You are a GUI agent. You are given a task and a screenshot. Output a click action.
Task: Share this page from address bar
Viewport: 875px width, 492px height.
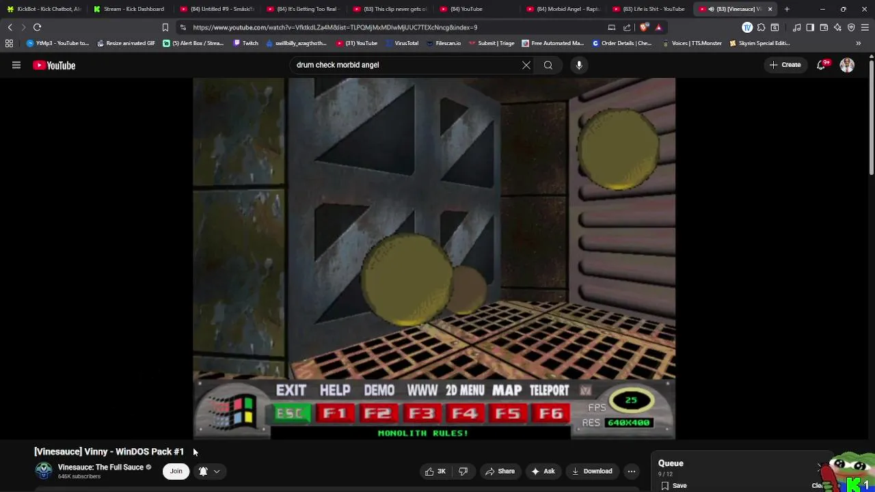point(627,27)
